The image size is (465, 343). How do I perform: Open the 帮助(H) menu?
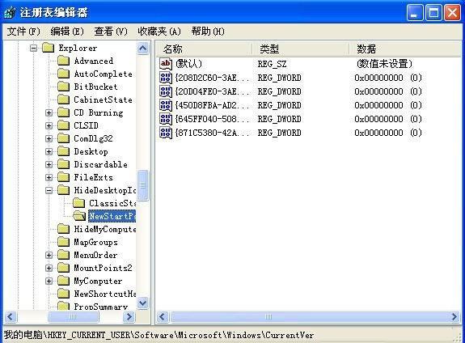pyautogui.click(x=208, y=32)
